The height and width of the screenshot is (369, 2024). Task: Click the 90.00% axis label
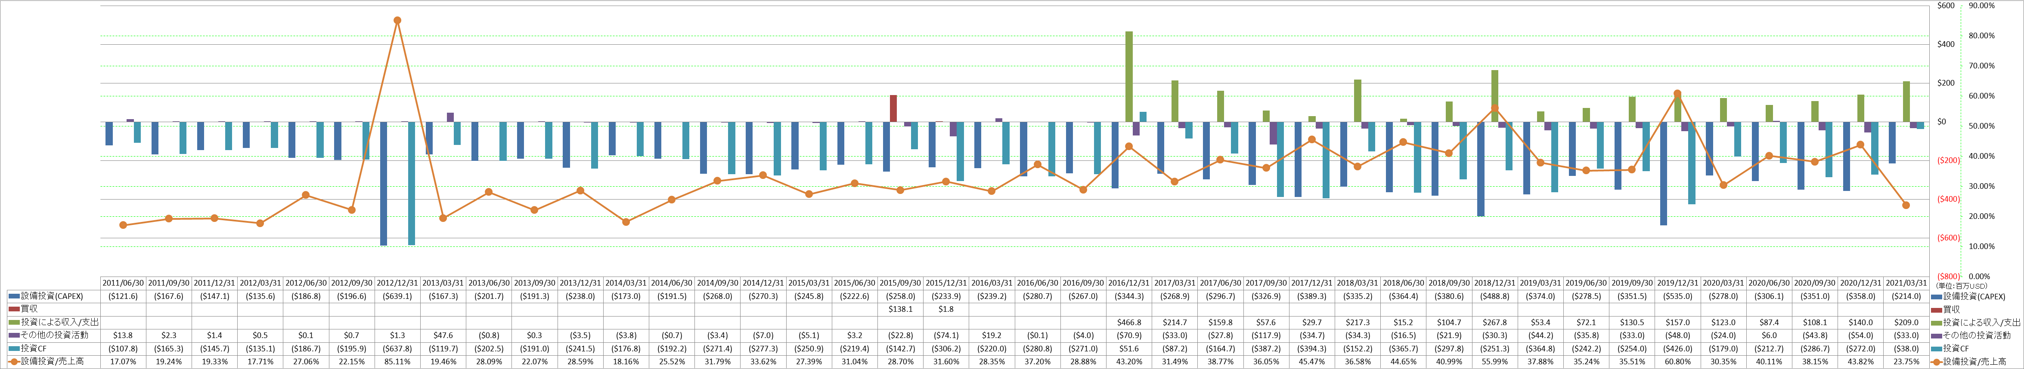pos(1981,6)
